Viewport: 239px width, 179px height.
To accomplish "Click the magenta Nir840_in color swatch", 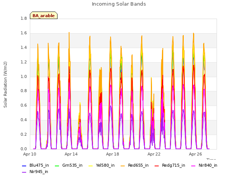I will coord(193,166).
